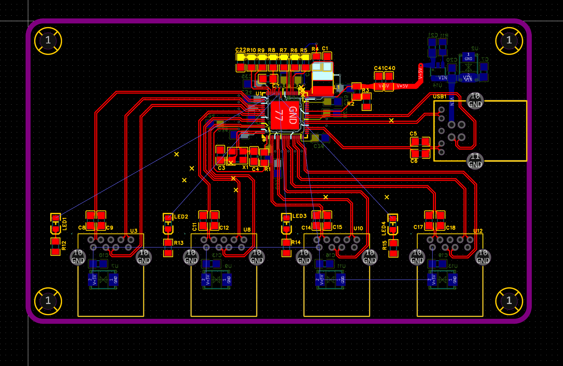Select resistor R12 below LED1

pyautogui.click(x=55, y=246)
